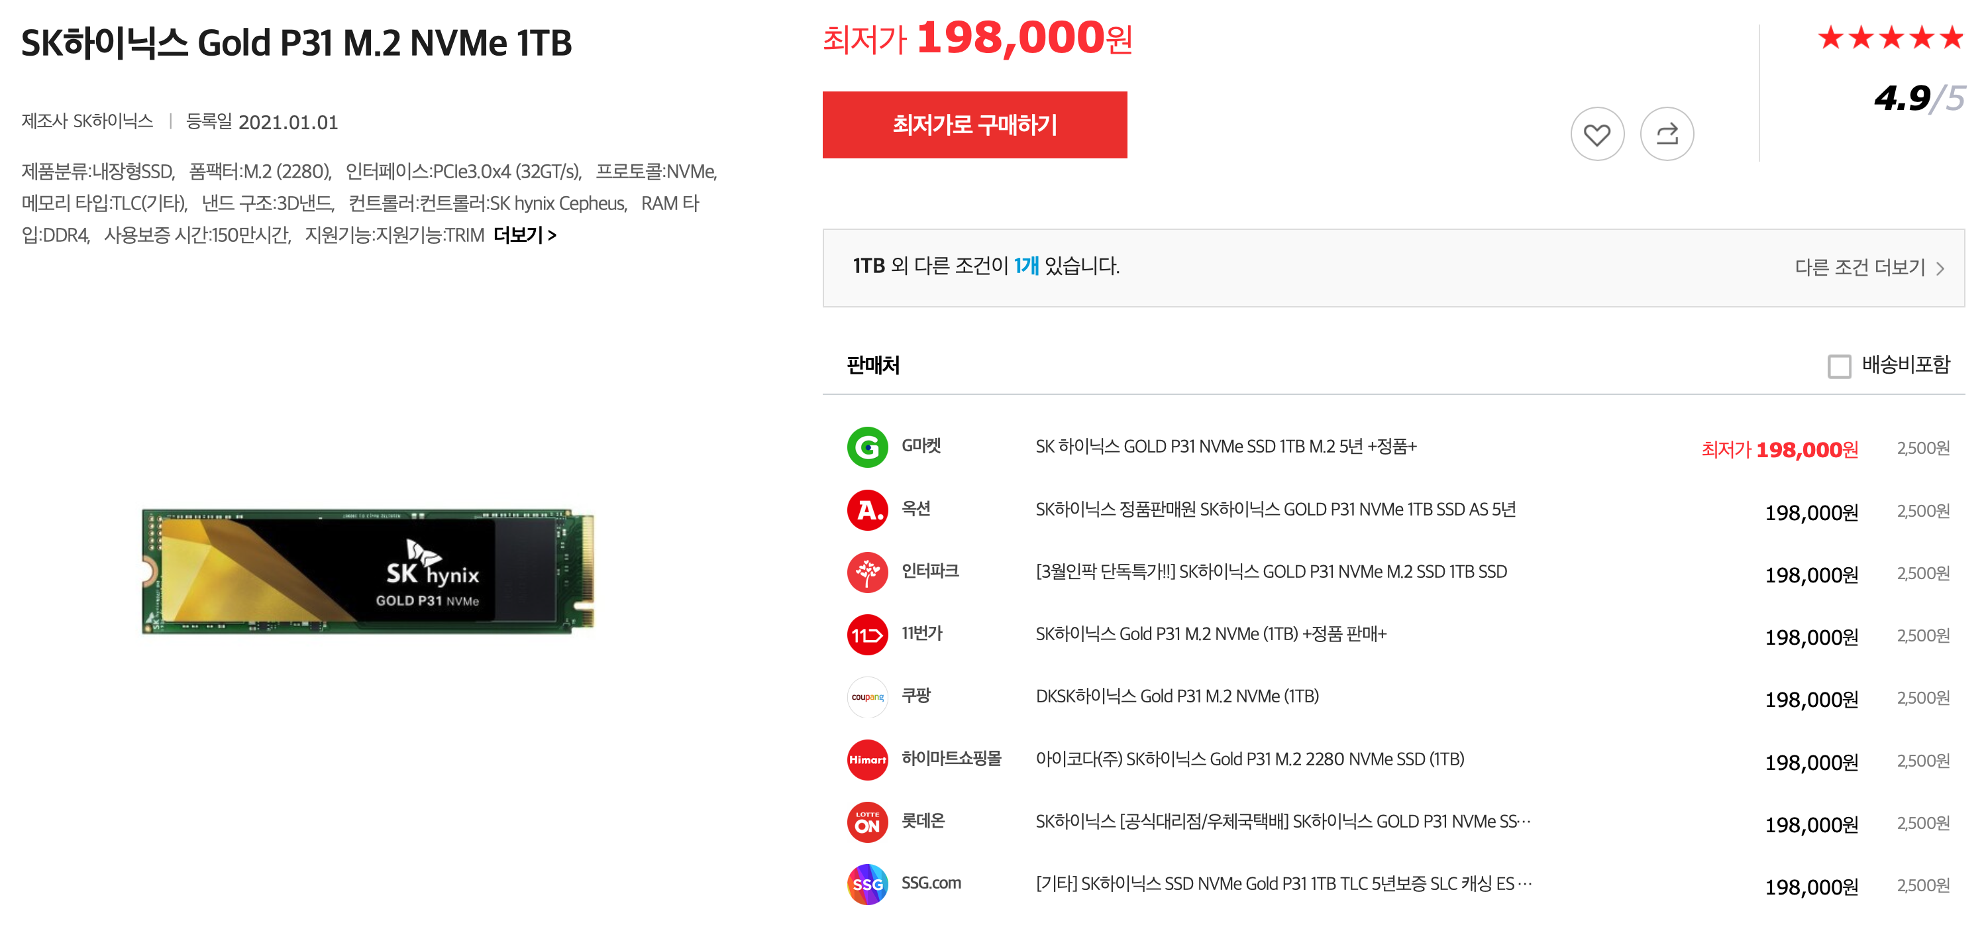Click the five-star rating display

point(1890,37)
